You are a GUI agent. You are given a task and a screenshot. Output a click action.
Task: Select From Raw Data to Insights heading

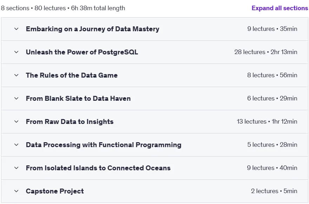(x=70, y=121)
